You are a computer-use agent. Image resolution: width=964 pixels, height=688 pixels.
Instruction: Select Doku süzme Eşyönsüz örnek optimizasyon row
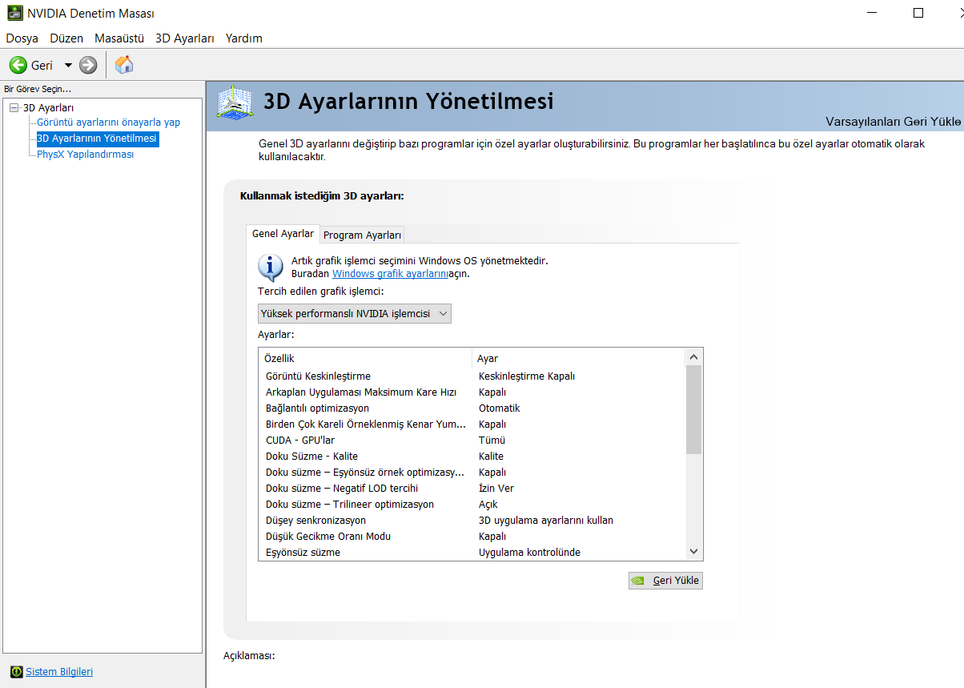tap(472, 472)
